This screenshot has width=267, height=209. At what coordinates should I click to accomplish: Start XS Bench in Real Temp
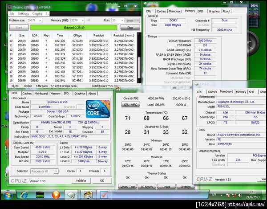click(147, 187)
